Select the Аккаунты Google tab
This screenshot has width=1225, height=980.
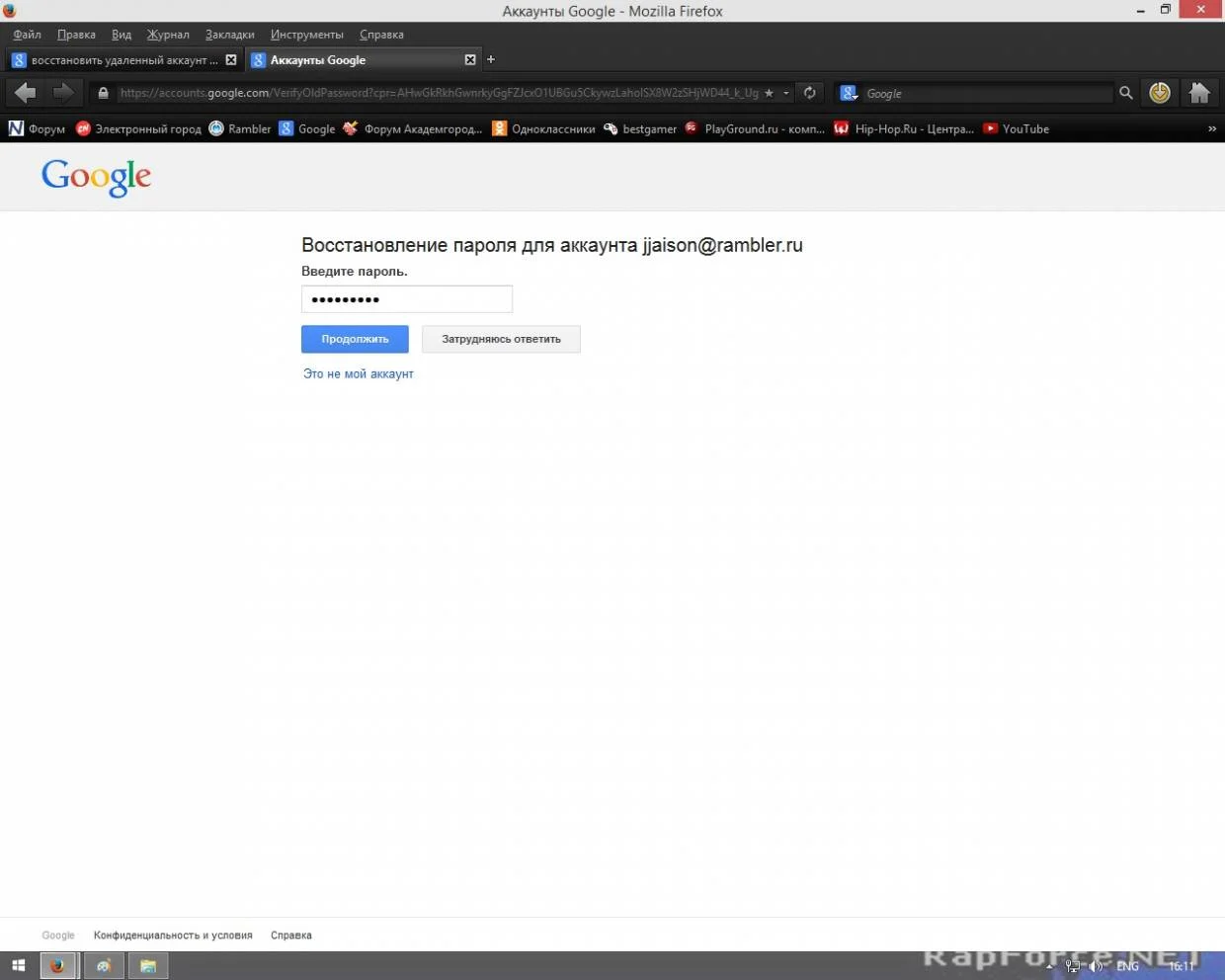click(363, 60)
